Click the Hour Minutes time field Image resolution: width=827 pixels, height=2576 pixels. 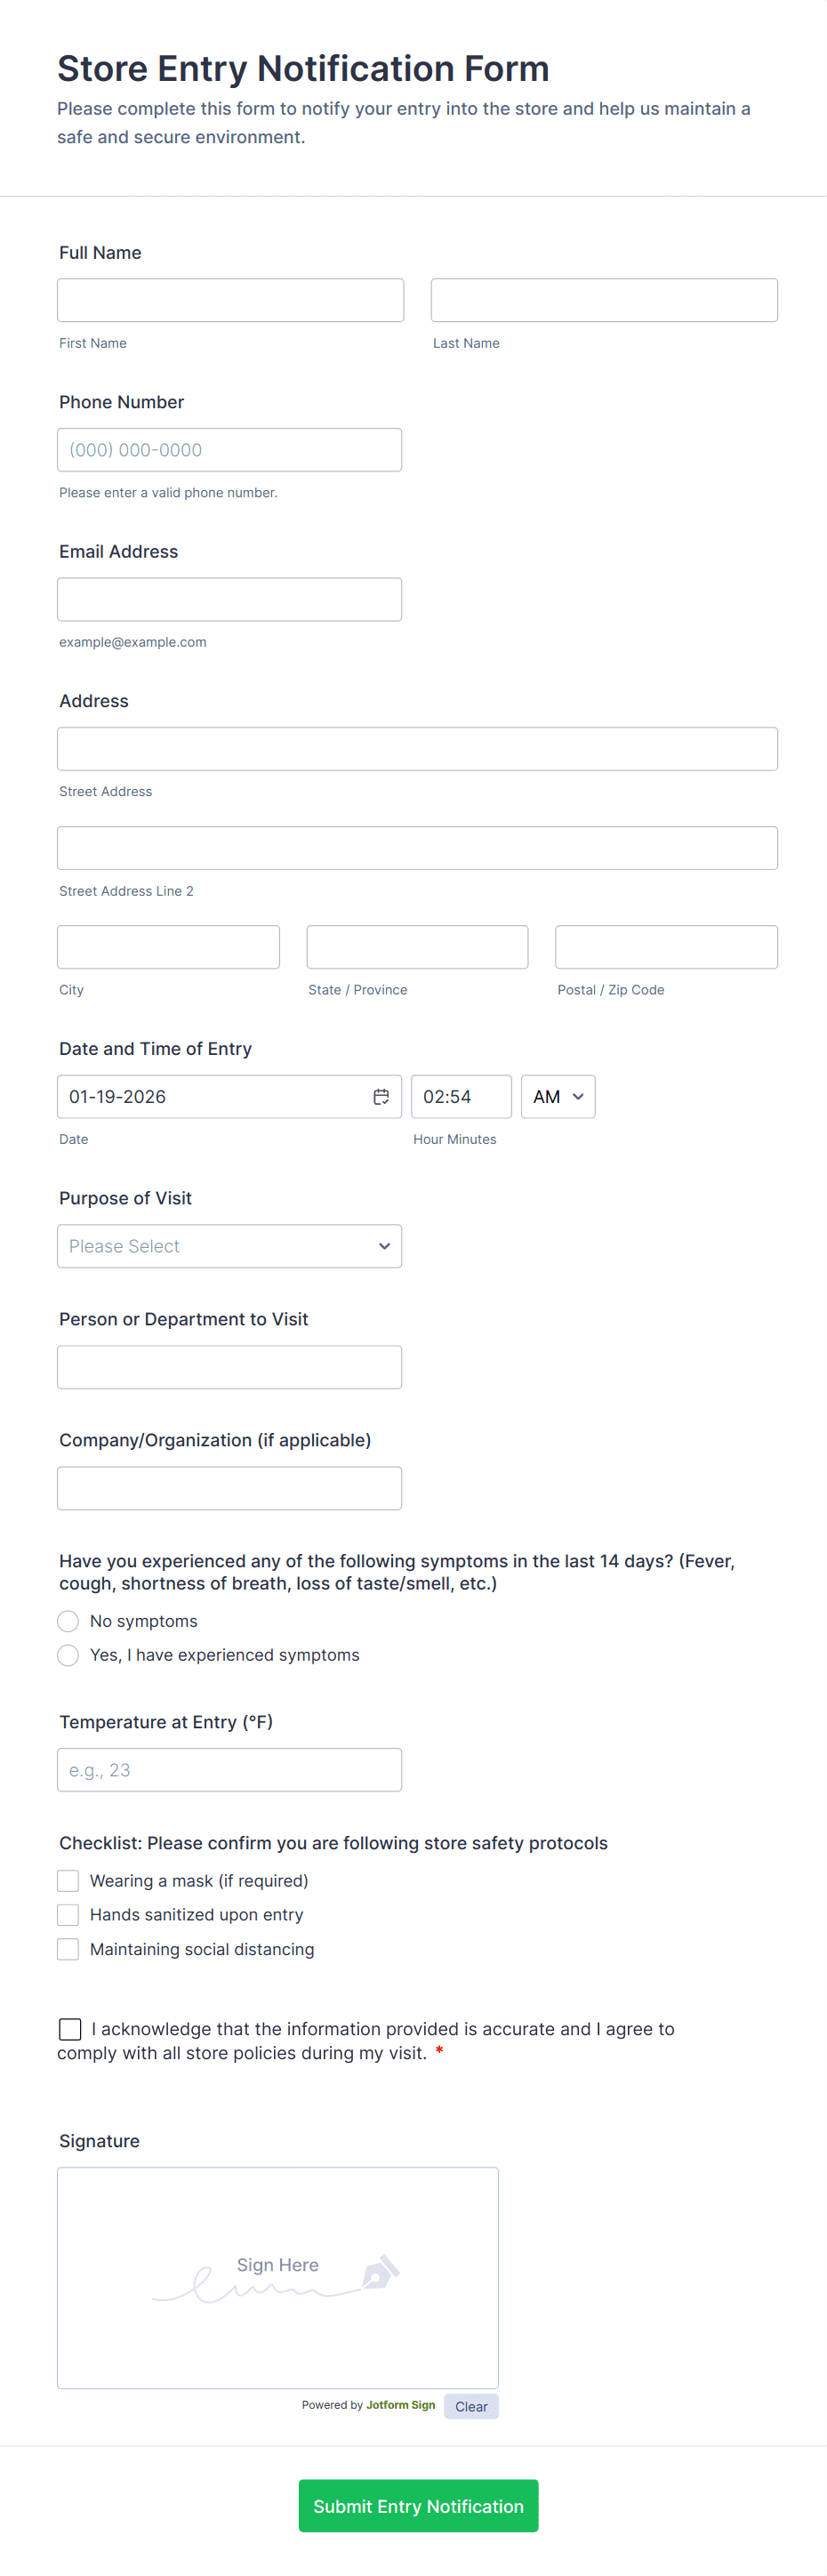[x=461, y=1097]
